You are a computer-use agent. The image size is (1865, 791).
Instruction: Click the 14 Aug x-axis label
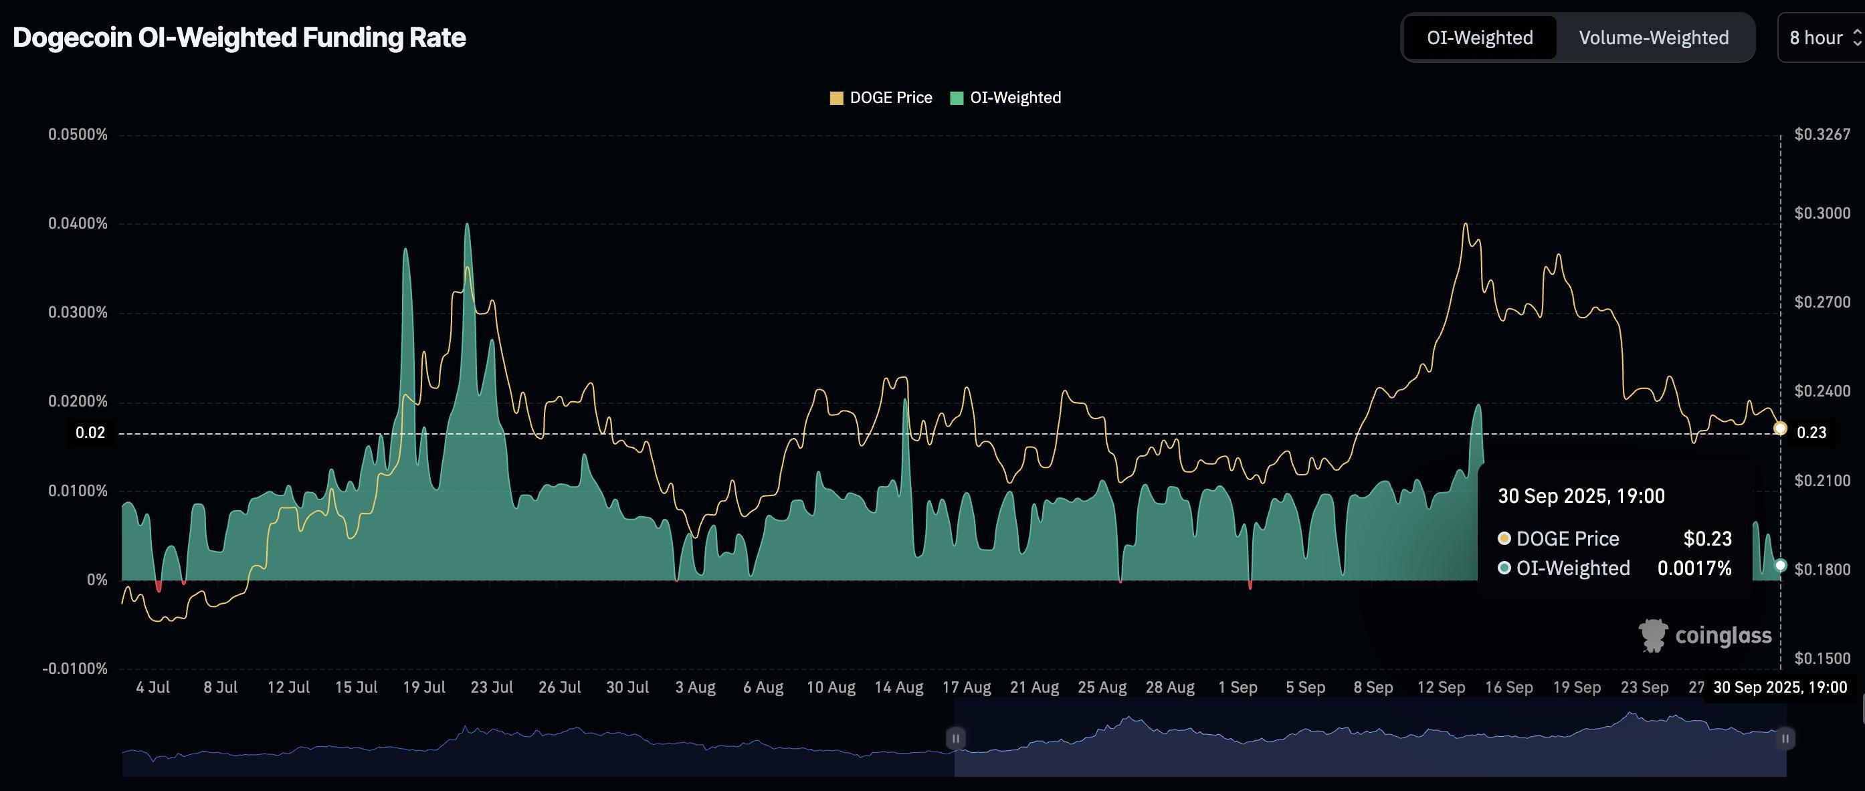pyautogui.click(x=900, y=687)
